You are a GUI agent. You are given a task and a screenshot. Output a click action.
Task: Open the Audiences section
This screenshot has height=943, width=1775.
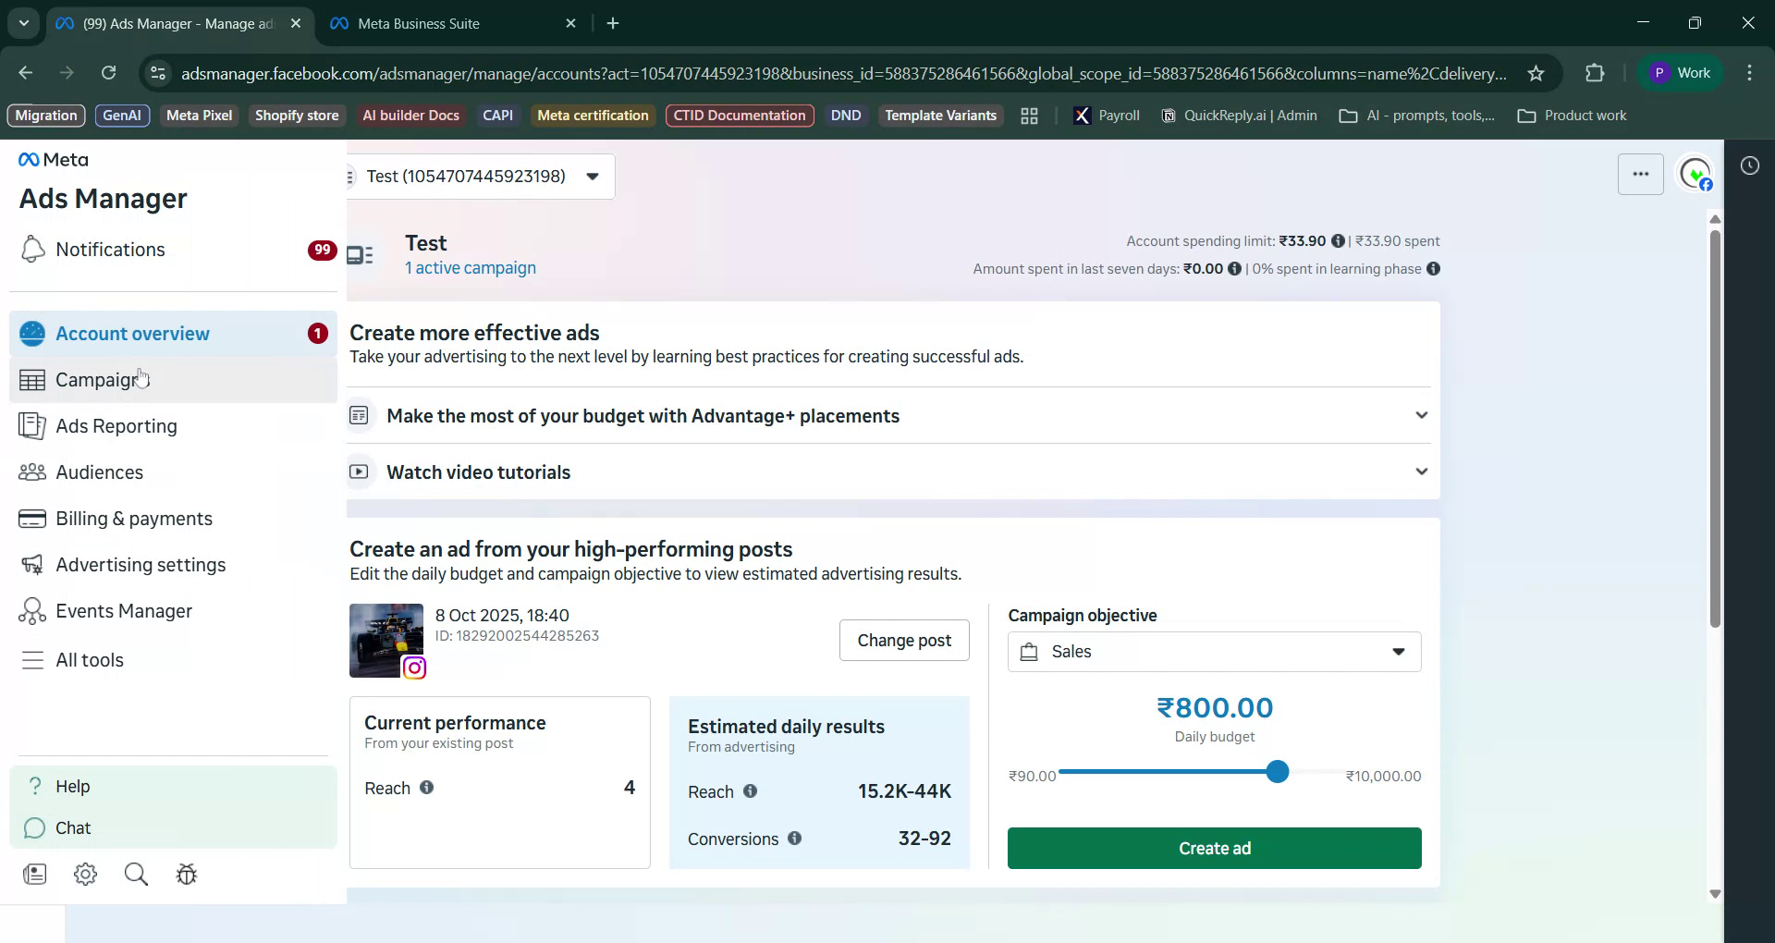pyautogui.click(x=98, y=471)
